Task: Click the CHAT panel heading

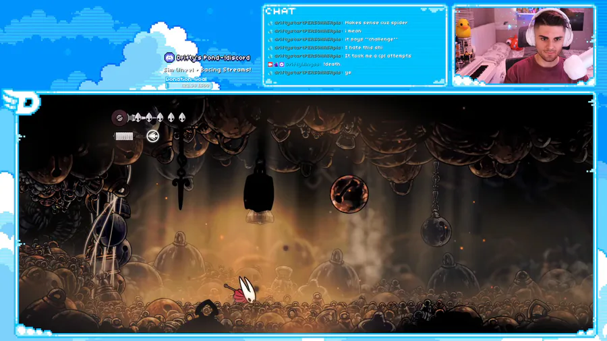Action: click(x=281, y=11)
